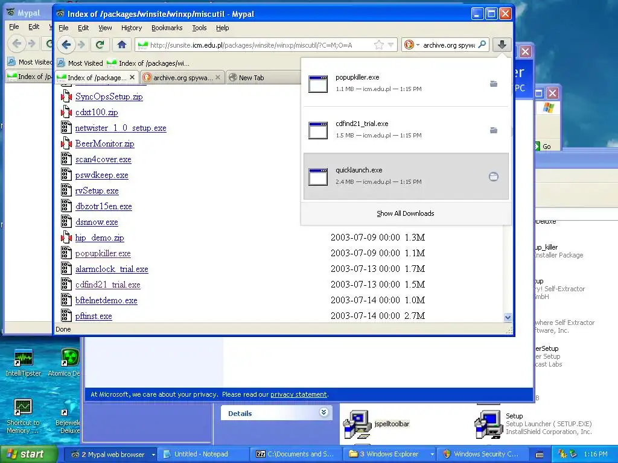Download cdxt100.zip link
Viewport: 618px width, 463px height.
[97, 112]
